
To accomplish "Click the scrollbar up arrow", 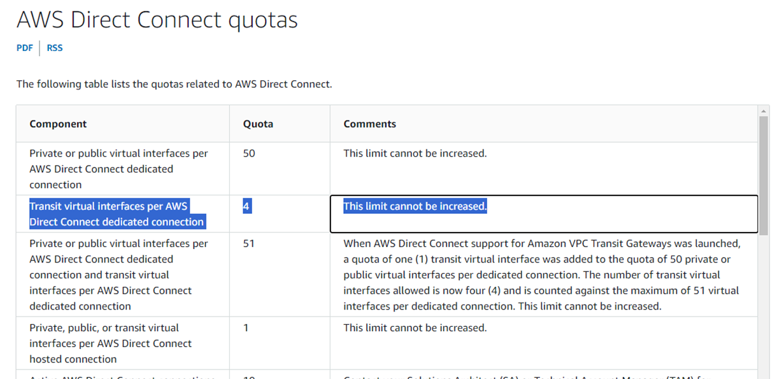I will pyautogui.click(x=764, y=111).
